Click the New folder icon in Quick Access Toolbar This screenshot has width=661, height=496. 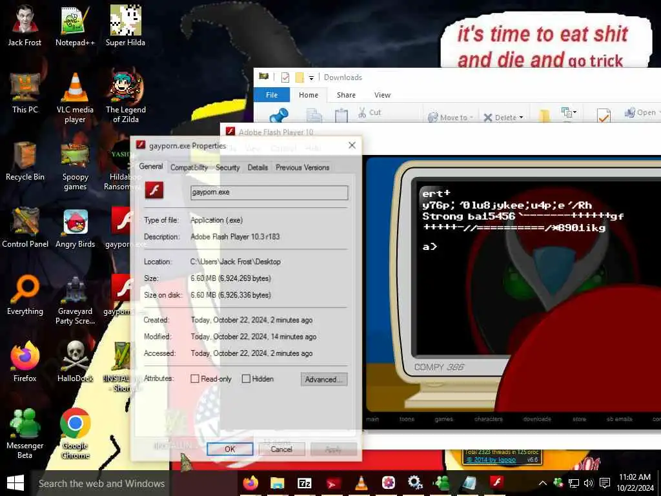click(x=300, y=77)
